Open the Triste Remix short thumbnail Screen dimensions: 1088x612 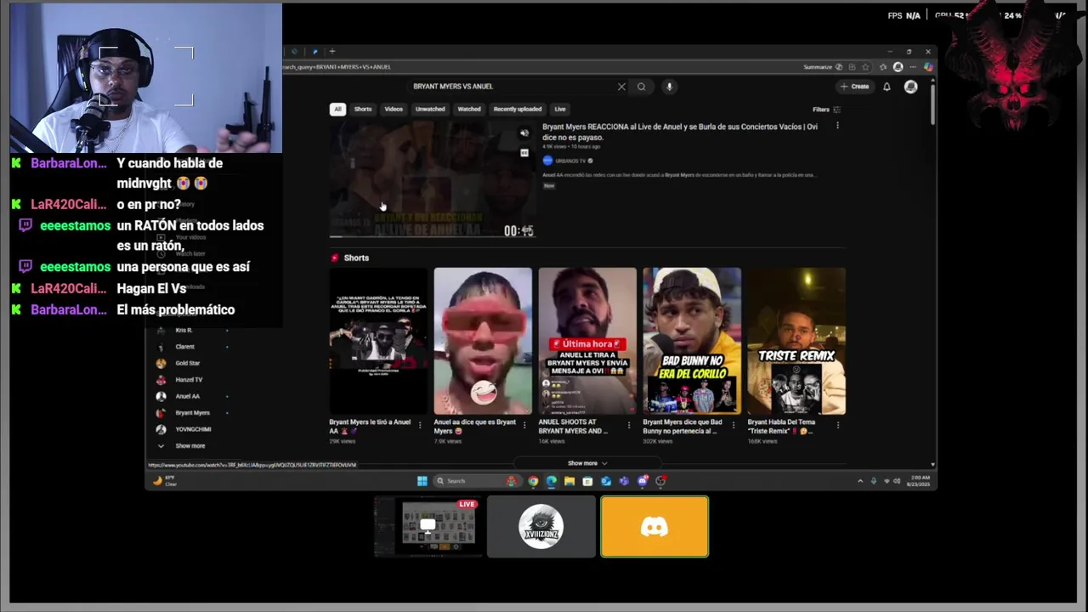point(796,341)
